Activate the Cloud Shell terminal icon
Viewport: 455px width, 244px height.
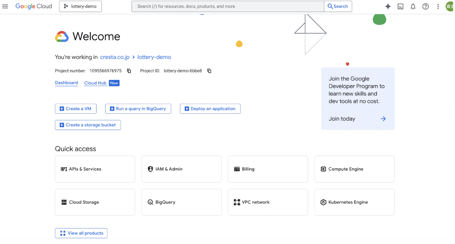coord(400,6)
